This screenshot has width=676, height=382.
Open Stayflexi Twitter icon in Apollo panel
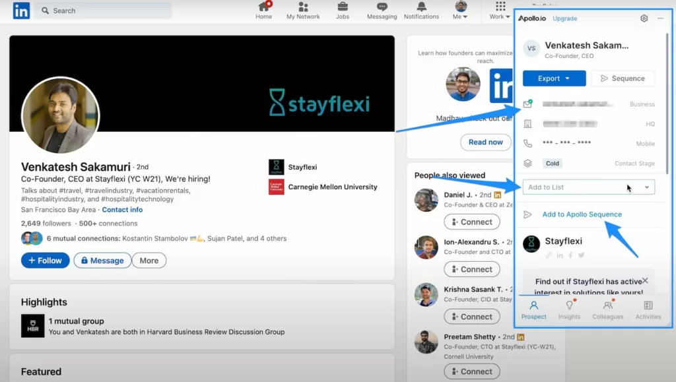[x=581, y=255]
